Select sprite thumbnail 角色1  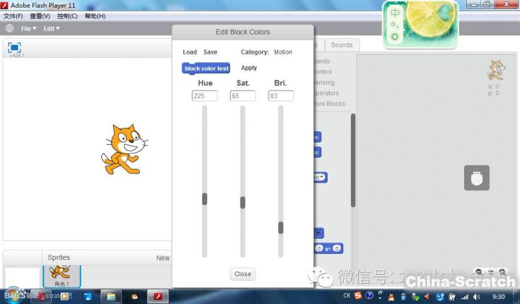tap(61, 275)
